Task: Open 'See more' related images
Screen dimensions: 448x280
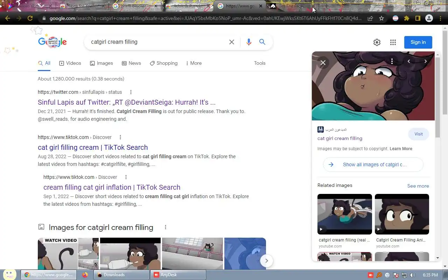Action: pos(418,186)
